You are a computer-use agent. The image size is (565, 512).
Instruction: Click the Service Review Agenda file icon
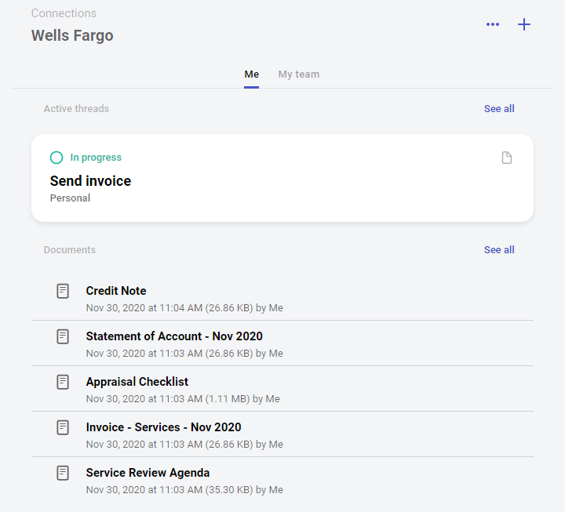coord(63,473)
